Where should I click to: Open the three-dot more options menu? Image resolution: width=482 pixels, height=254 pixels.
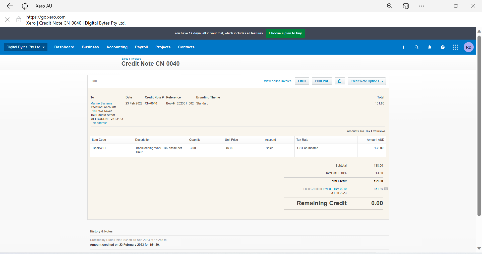coord(422,6)
